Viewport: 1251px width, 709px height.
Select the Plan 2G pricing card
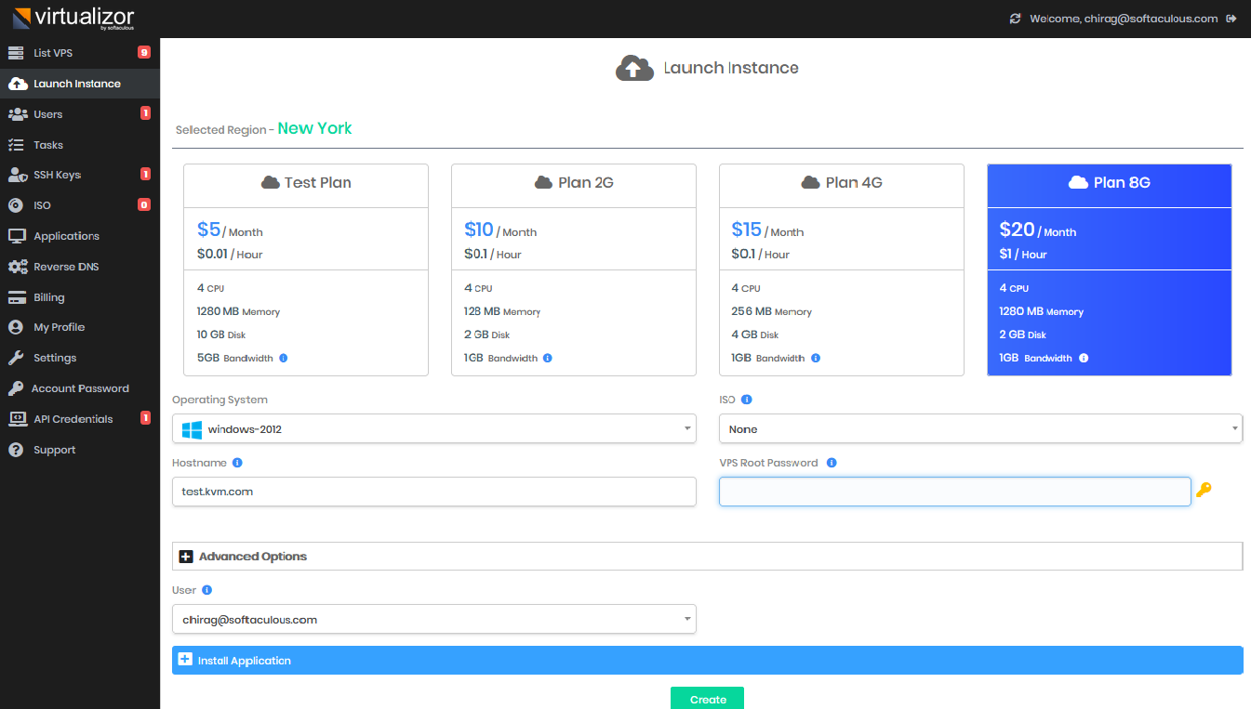tap(573, 269)
